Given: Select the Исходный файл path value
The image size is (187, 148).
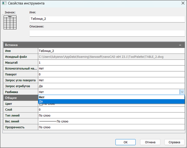Looking at the screenshot, I should pyautogui.click(x=111, y=57).
